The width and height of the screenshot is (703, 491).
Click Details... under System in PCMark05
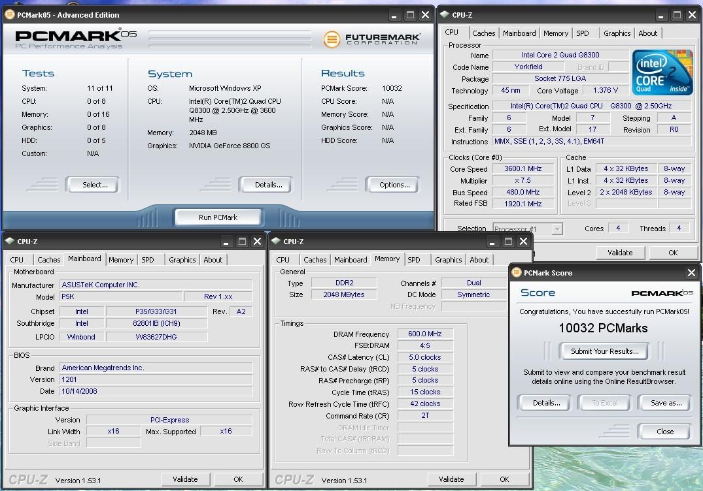click(266, 184)
